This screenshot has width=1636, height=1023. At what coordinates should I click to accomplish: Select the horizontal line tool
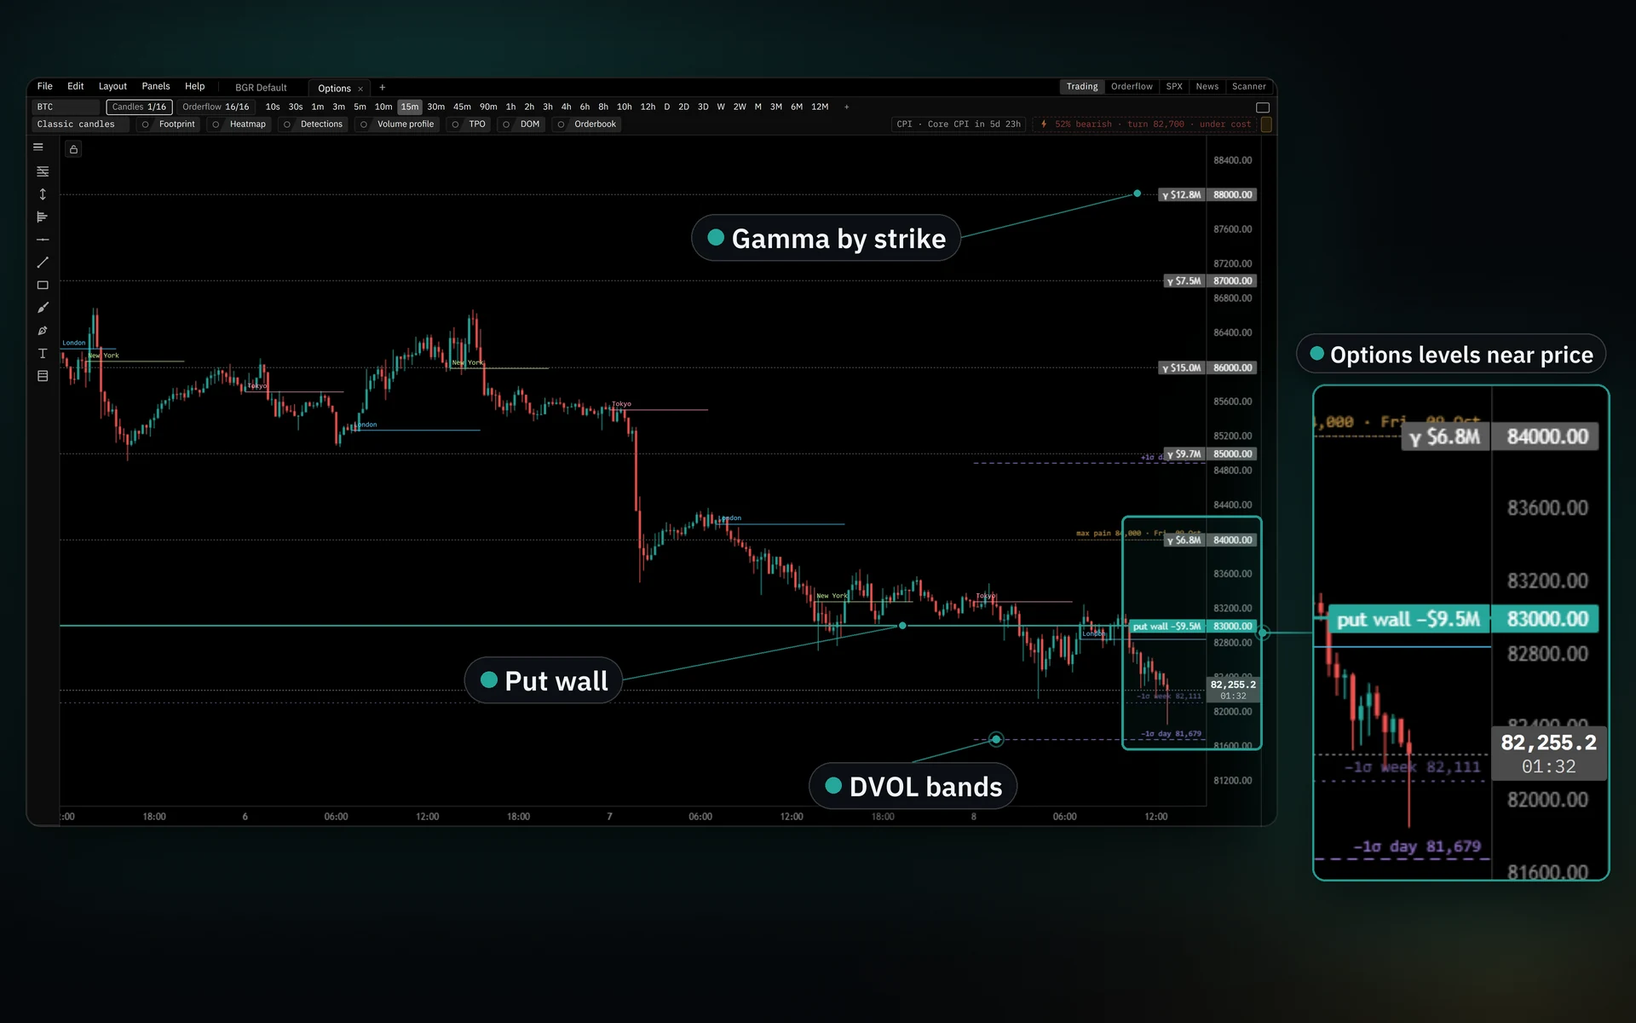43,240
